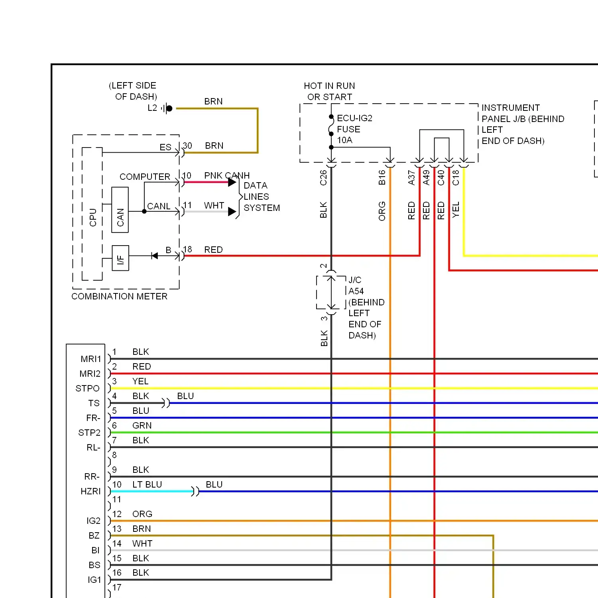Viewport: 598px width, 598px height.
Task: Select the YEL label at pin 3
Action: tap(140, 381)
